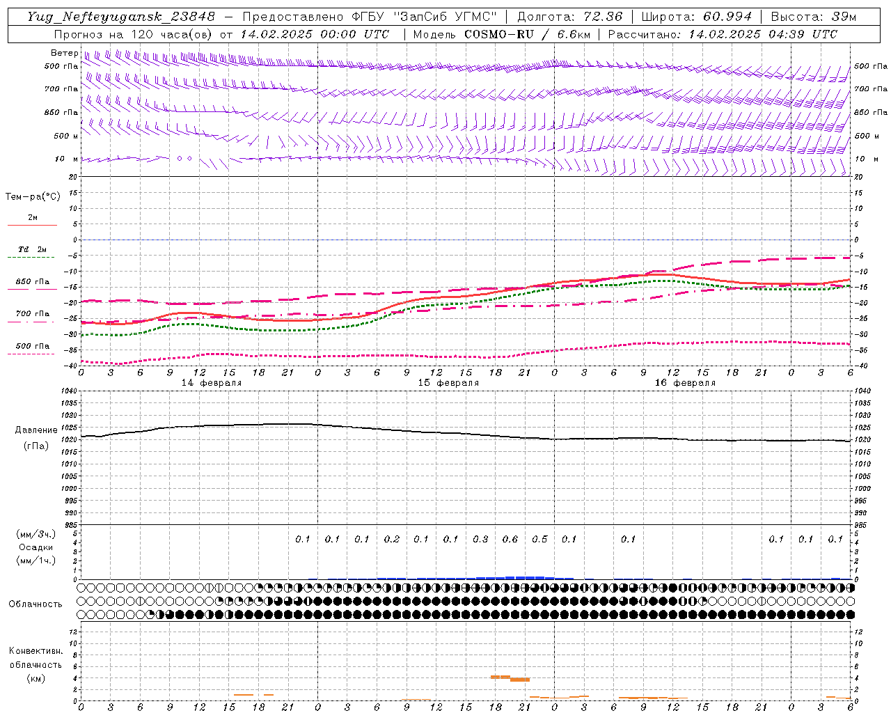This screenshot has width=891, height=713.
Task: Click the Высота: 39м header value
Action: [813, 17]
